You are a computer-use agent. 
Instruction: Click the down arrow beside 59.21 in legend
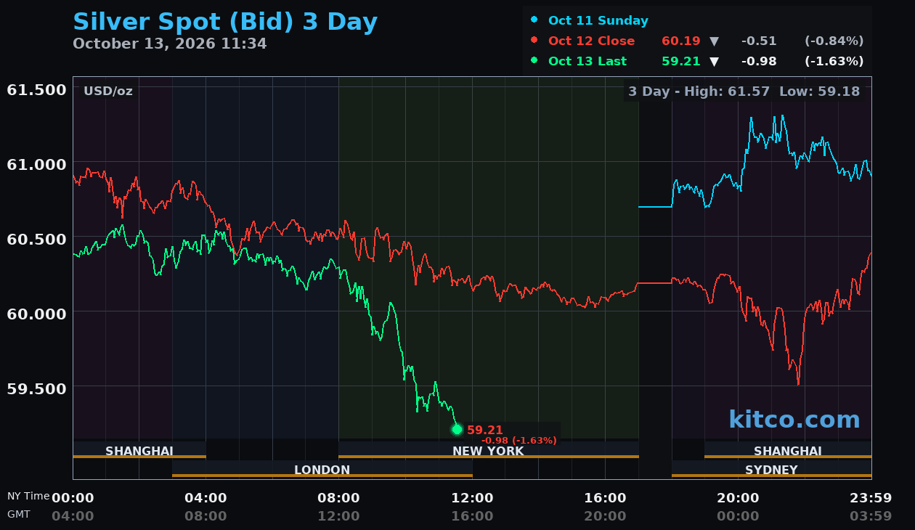point(714,62)
